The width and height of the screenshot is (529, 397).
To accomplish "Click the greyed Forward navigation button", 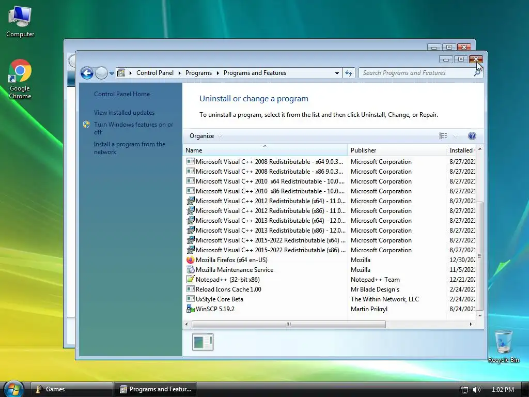I will point(101,73).
